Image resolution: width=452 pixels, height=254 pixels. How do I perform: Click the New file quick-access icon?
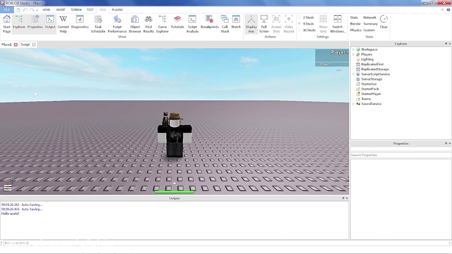(x=18, y=10)
